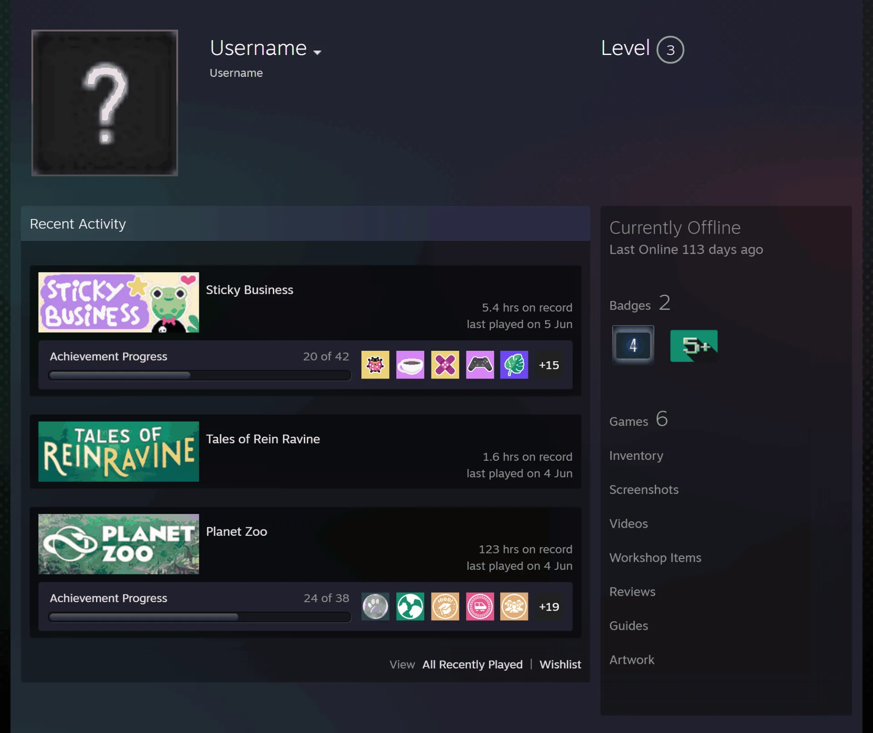Viewport: 873px width, 733px height.
Task: Click the coffee cup achievement icon
Action: (410, 364)
